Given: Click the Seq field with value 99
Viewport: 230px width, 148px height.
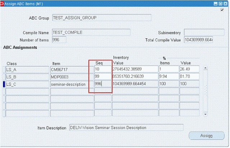Looking at the screenshot, I should click(103, 76).
